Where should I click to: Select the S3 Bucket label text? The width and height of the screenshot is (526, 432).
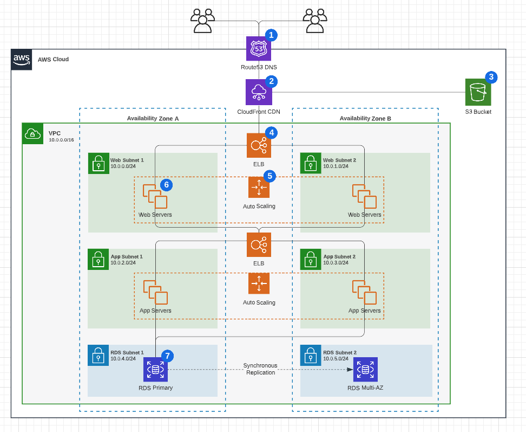tap(478, 112)
